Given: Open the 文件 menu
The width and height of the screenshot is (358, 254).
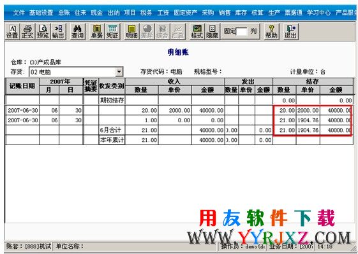Looking at the screenshot, I should click(19, 13).
